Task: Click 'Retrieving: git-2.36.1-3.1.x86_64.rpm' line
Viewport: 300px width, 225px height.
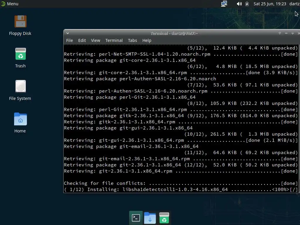Action: [x=180, y=171]
